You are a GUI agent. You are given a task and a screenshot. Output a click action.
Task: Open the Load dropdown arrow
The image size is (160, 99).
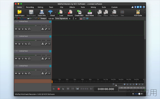click(66, 13)
